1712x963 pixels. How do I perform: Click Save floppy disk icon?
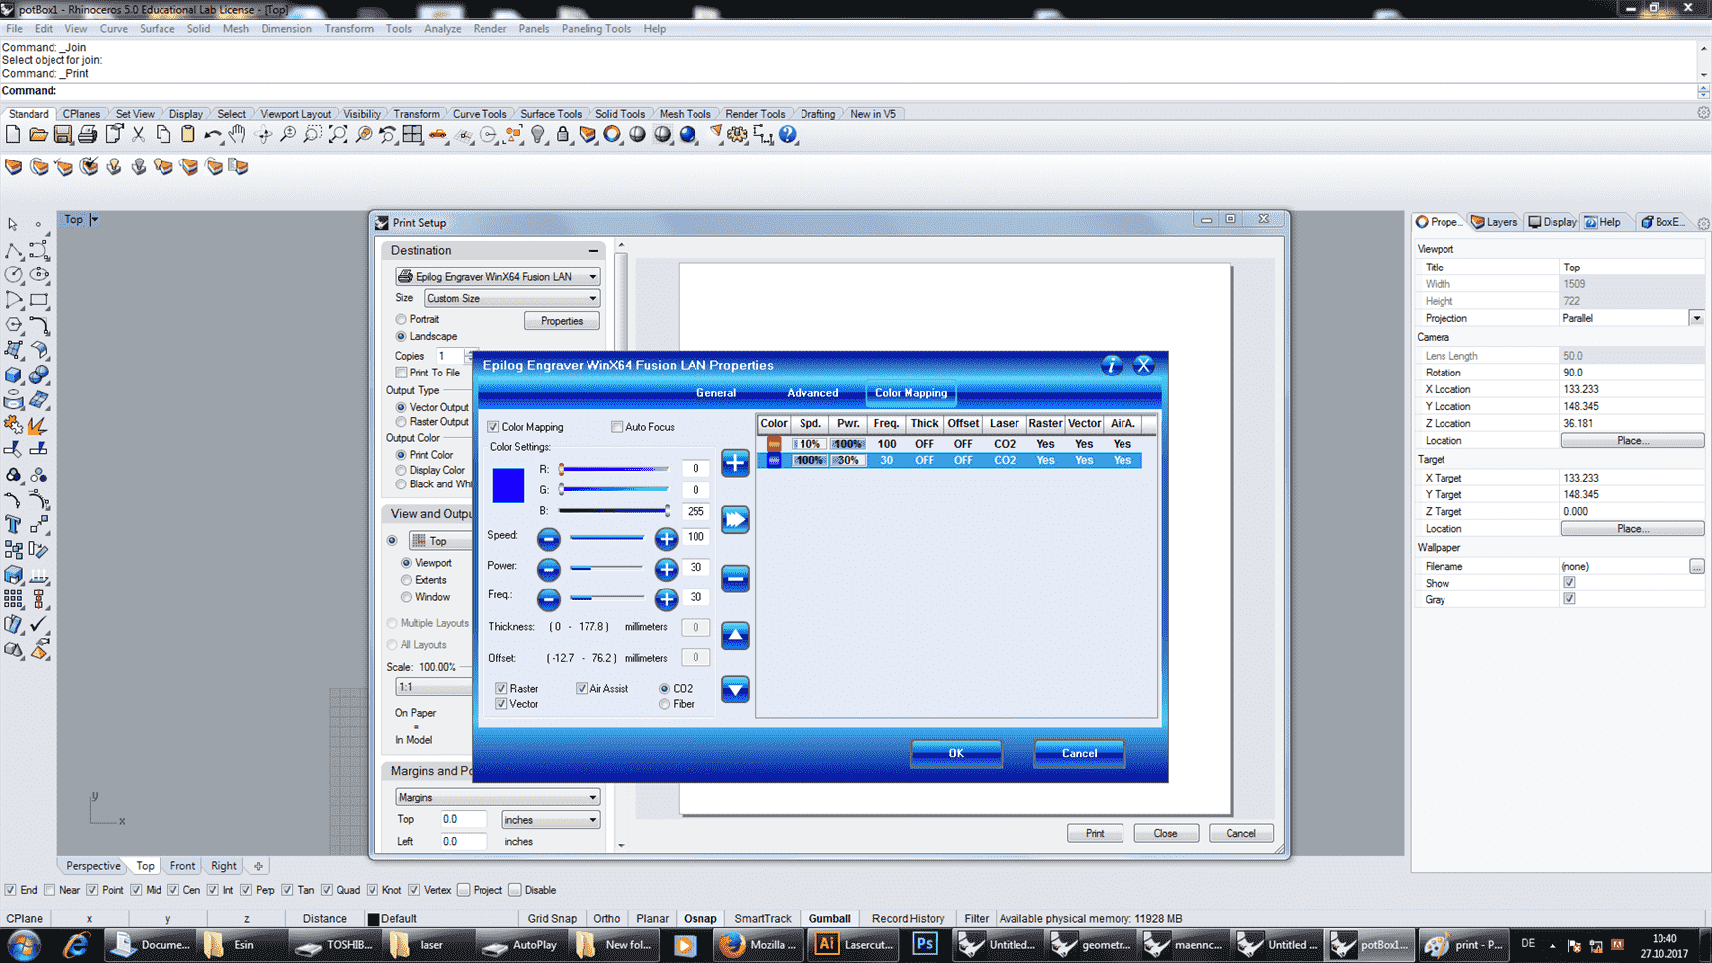click(62, 135)
